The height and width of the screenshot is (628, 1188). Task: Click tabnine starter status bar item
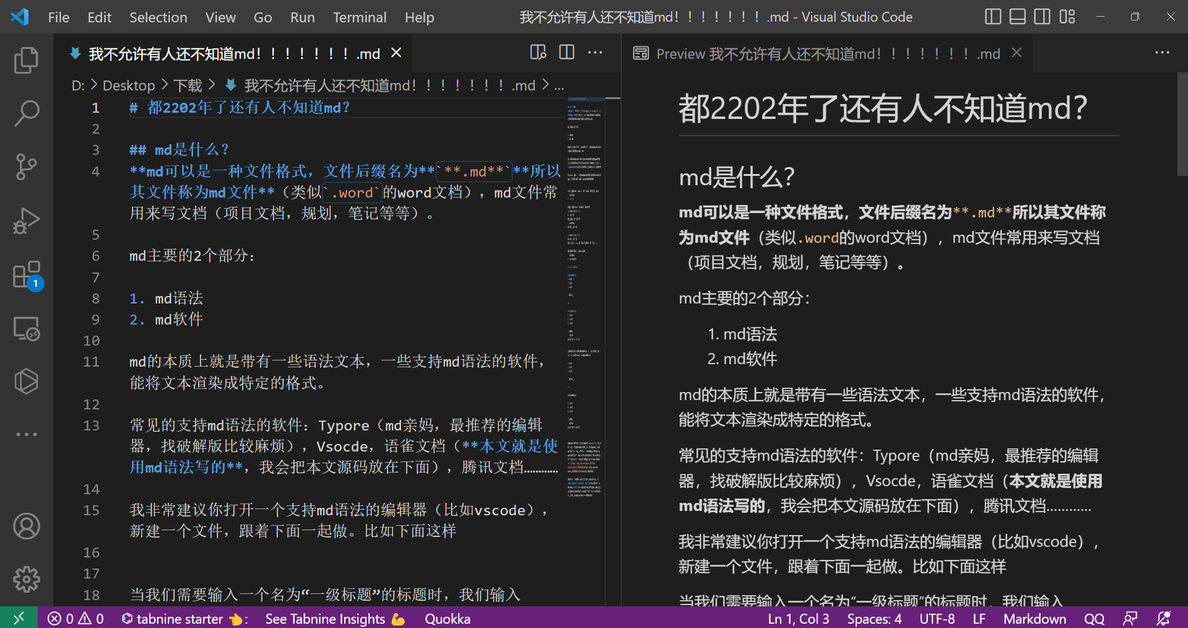(184, 619)
